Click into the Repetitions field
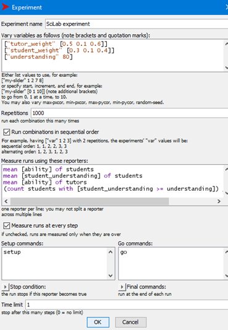 pos(130,113)
